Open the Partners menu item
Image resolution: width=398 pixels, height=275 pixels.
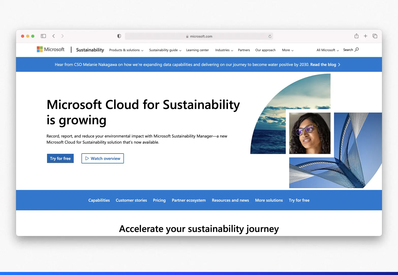point(244,50)
